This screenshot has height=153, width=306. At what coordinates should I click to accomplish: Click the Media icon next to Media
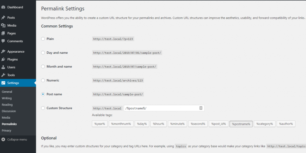pyautogui.click(x=3, y=25)
